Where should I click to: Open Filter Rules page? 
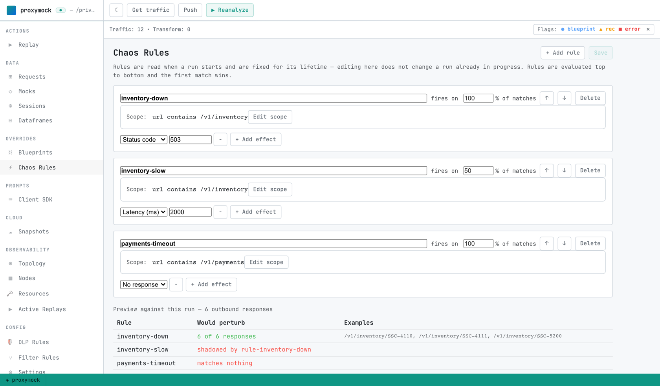click(x=51, y=358)
